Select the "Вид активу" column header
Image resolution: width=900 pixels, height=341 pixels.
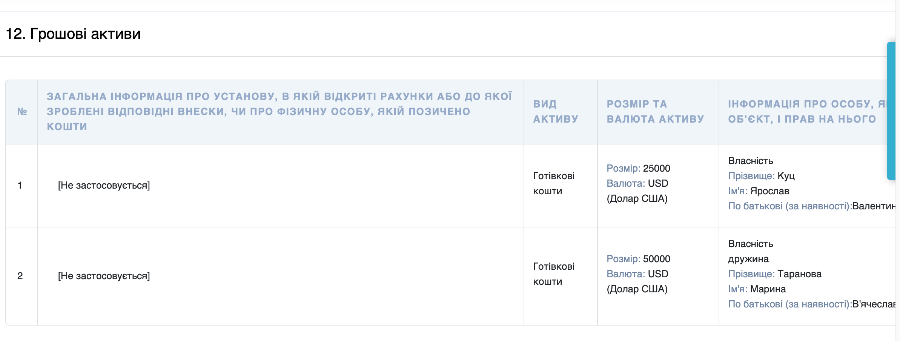click(555, 112)
